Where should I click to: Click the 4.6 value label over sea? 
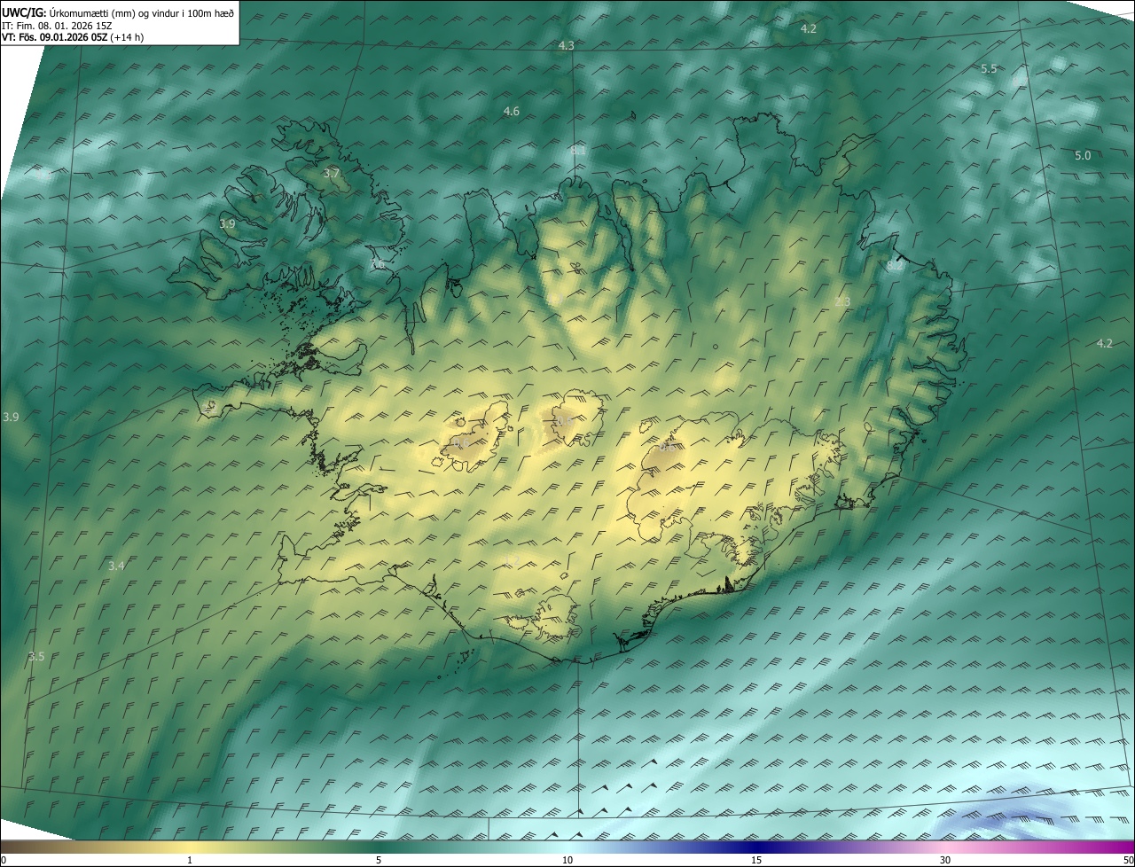[x=512, y=111]
